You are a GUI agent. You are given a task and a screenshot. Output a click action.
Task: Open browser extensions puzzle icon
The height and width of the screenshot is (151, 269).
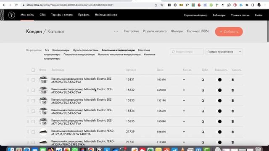(x=247, y=5)
